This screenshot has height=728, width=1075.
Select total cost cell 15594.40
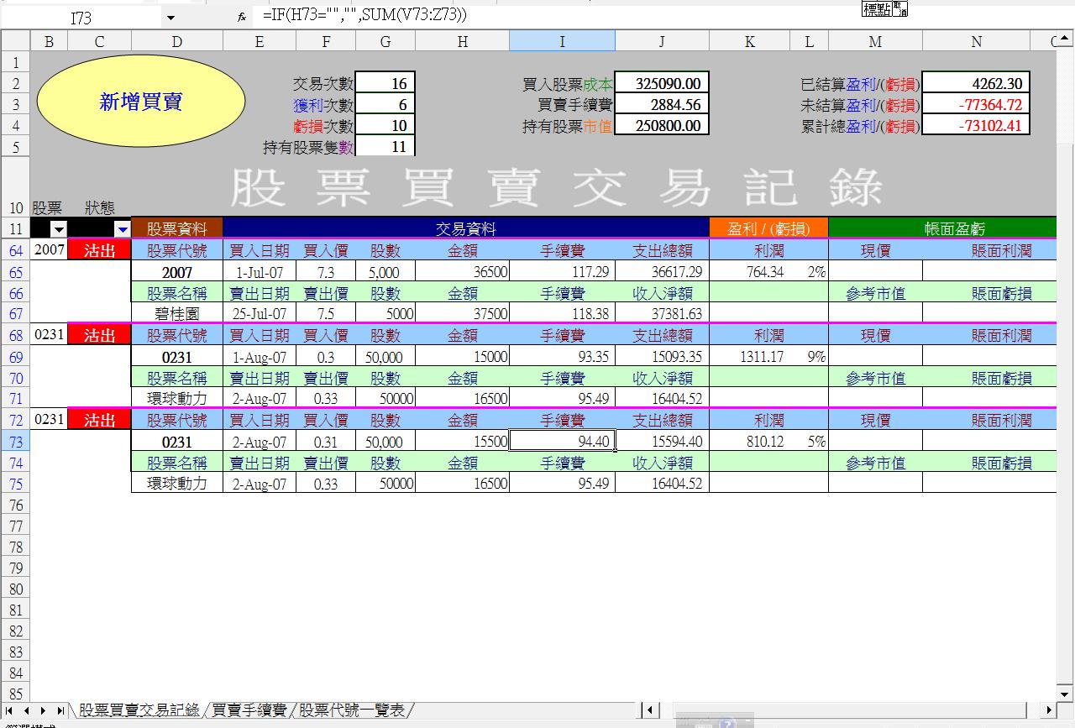click(662, 441)
